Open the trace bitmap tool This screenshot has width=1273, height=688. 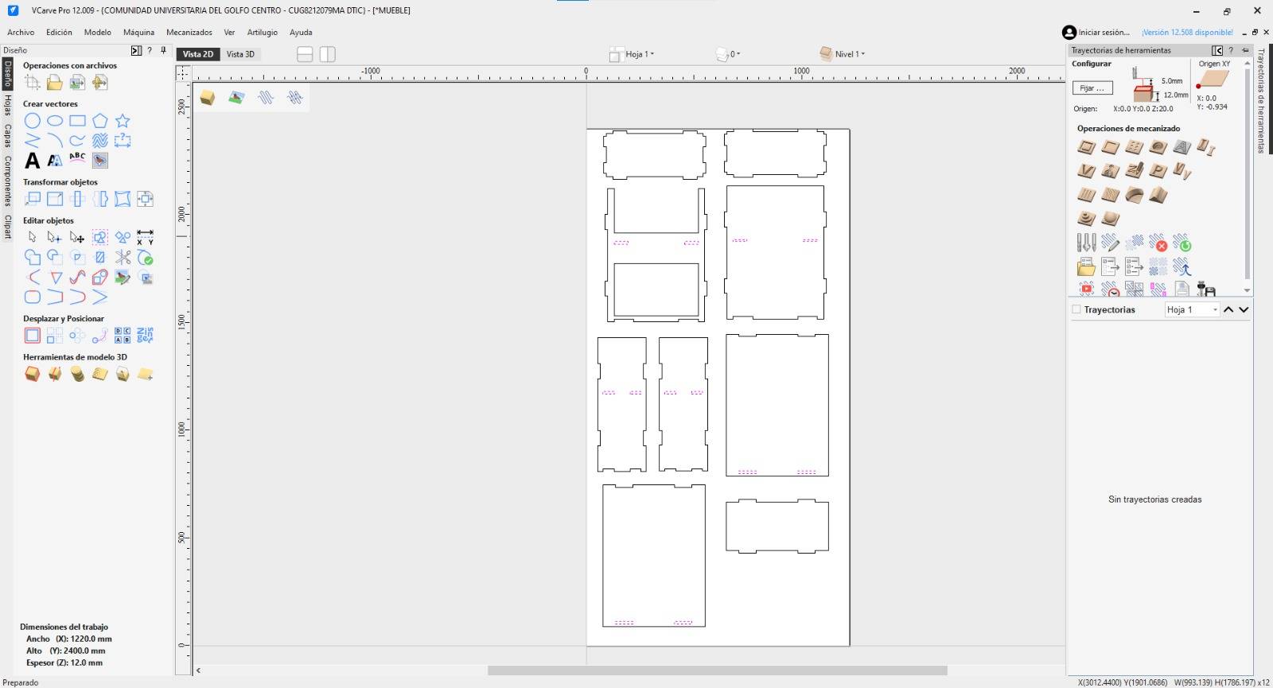click(x=99, y=160)
